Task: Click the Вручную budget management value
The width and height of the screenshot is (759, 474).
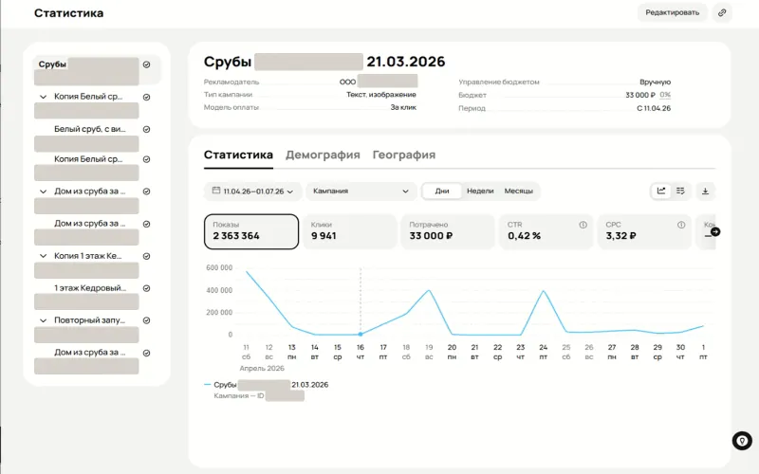Action: 655,82
